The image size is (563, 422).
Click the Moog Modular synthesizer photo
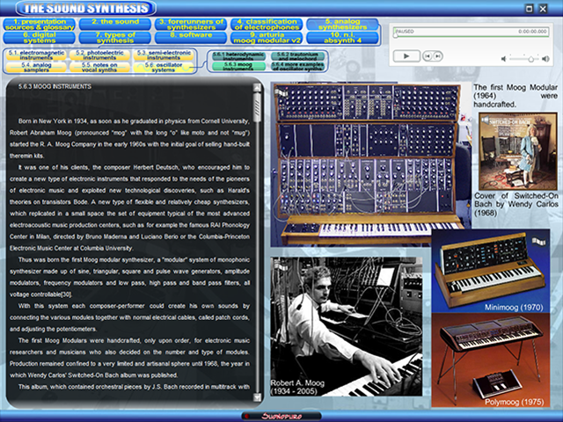370,164
